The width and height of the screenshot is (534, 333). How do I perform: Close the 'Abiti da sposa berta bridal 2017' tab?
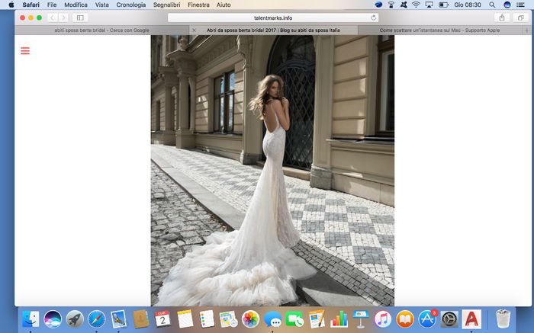tap(194, 30)
